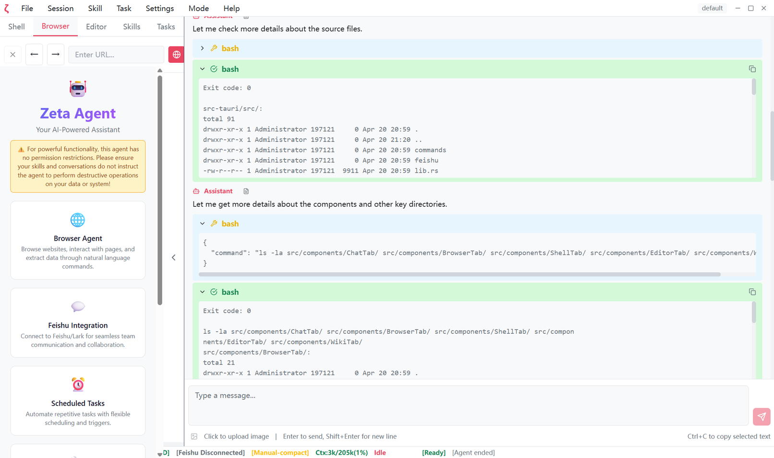The height and width of the screenshot is (458, 774).
Task: Click the Feishu Disconnected status indicator
Action: (210, 452)
